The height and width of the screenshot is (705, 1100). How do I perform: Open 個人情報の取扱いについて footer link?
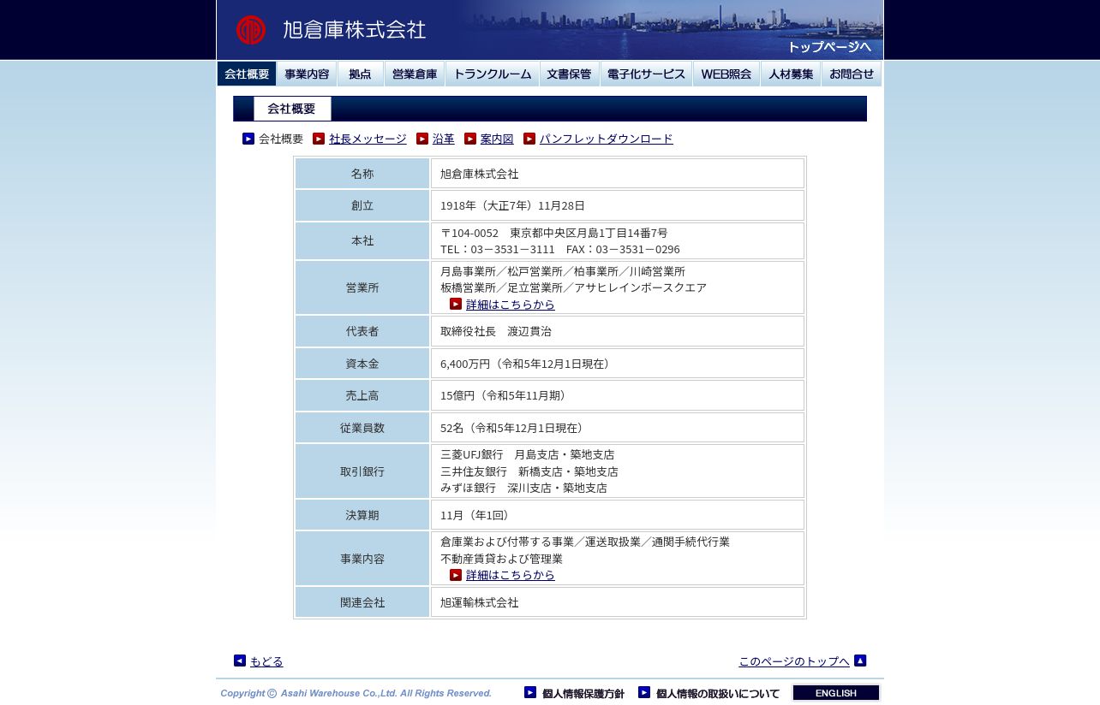pos(718,693)
